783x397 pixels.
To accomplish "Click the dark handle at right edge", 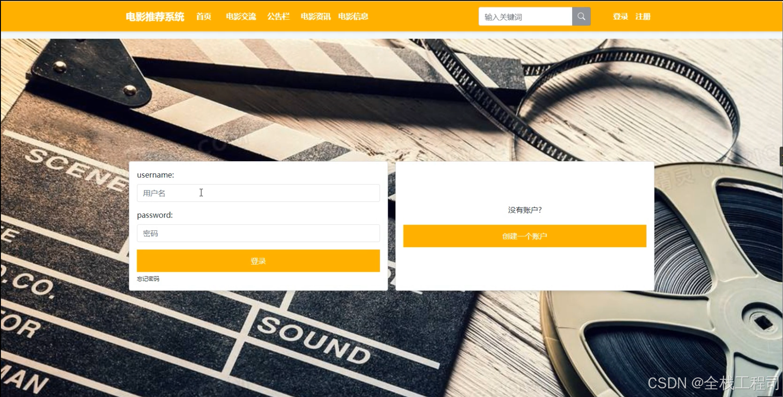I will [781, 156].
